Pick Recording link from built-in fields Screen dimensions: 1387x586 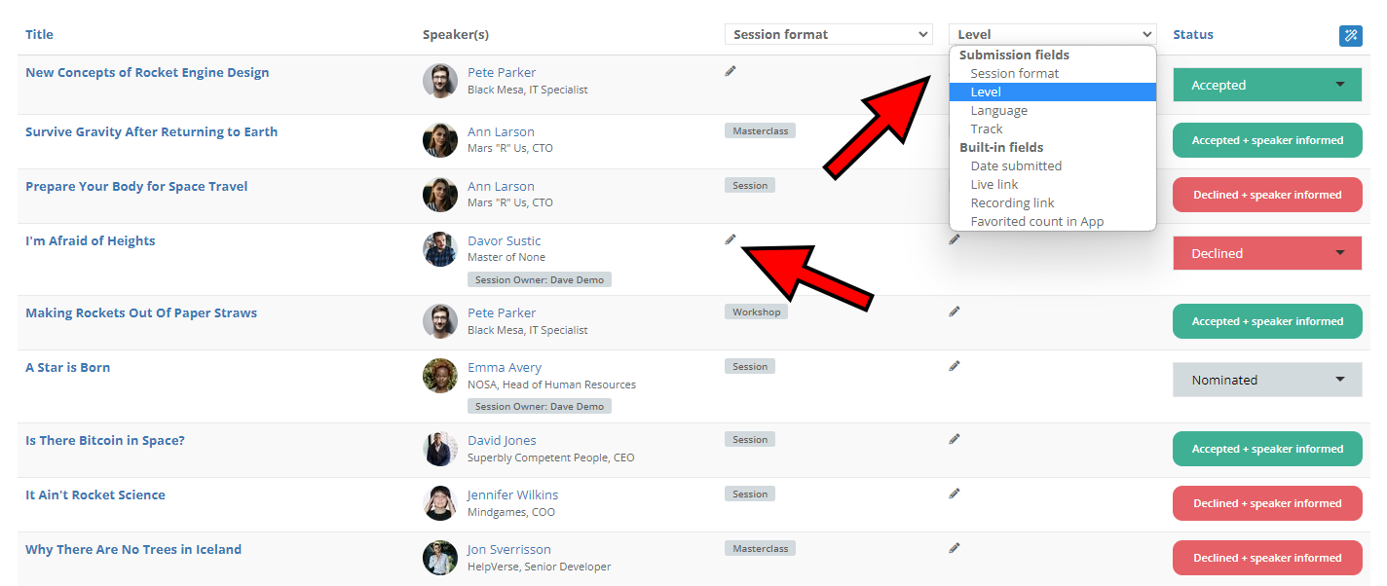point(1012,202)
